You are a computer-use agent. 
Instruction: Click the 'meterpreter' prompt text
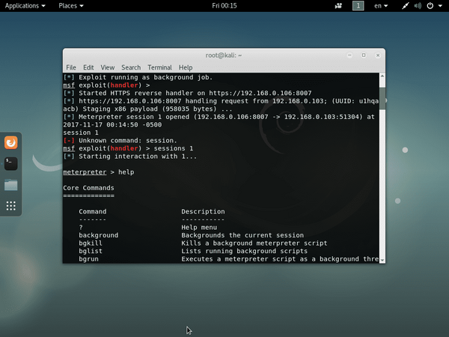[x=85, y=172]
